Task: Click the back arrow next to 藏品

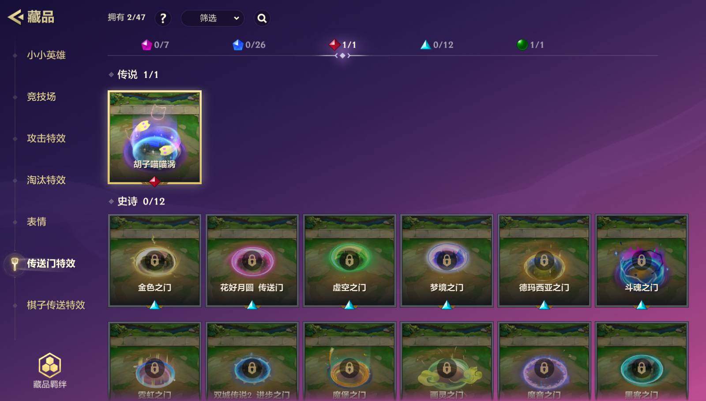Action: coord(15,17)
